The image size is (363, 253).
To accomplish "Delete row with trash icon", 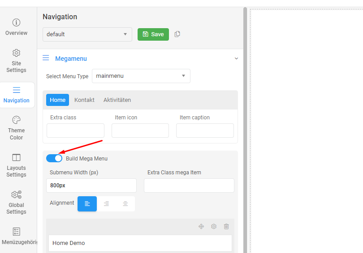I will tap(226, 227).
